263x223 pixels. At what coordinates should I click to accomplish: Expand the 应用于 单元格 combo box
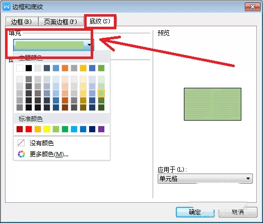tap(205, 179)
